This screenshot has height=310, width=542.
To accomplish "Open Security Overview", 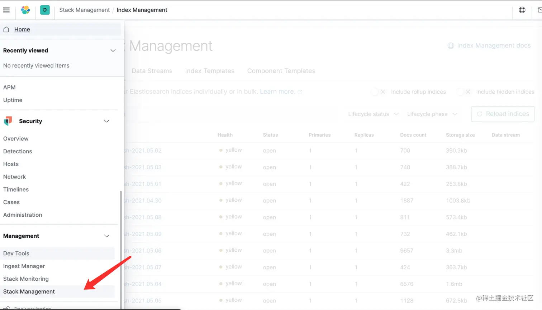I will 16,139.
